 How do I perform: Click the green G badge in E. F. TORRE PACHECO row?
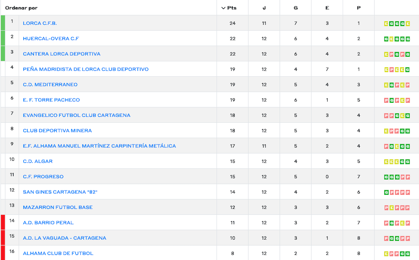pos(392,100)
